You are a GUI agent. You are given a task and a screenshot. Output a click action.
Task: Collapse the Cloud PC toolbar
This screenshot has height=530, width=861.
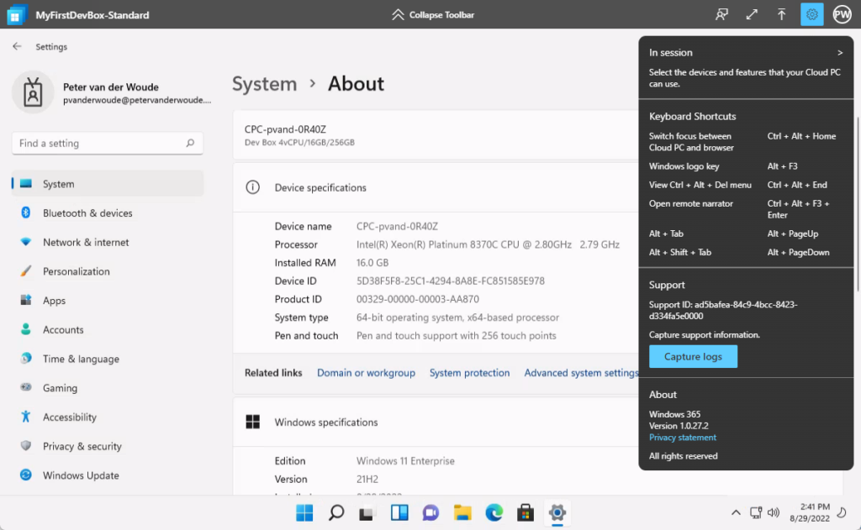(433, 14)
